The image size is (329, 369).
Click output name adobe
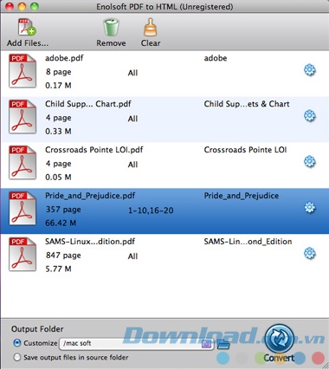coord(216,58)
